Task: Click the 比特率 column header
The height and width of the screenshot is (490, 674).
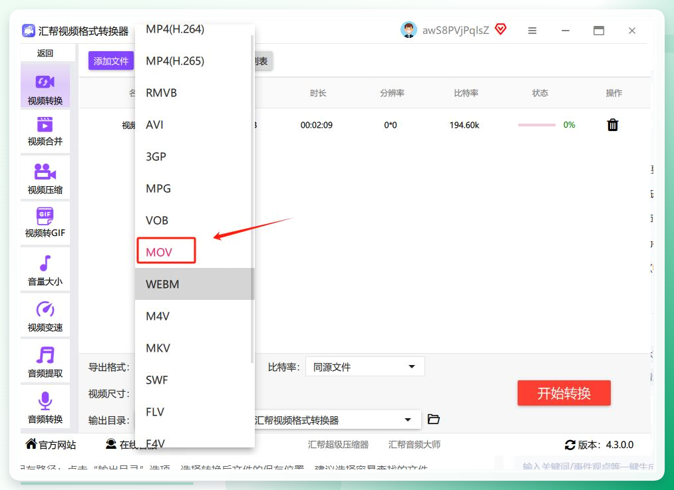Action: click(x=466, y=93)
